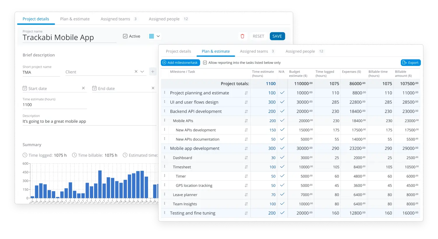438x239 pixels.
Task: Click the 'Time estimate (hours)' input field
Action: pyautogui.click(x=55, y=105)
